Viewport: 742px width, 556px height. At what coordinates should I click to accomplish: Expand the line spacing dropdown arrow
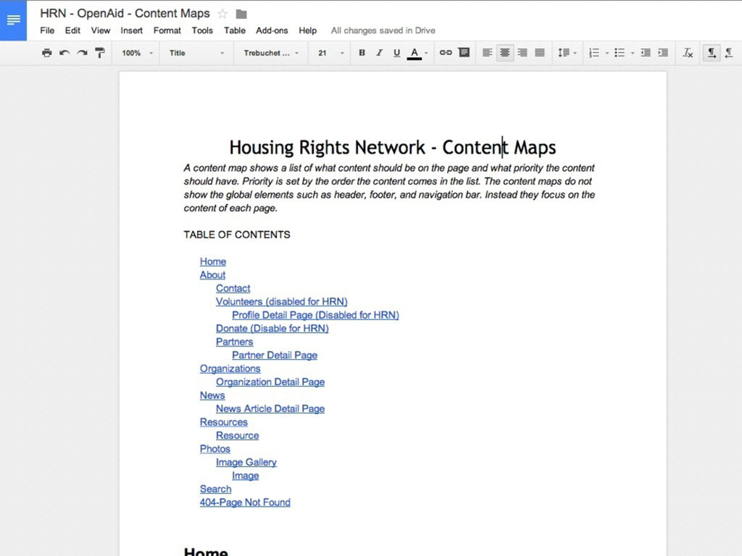(575, 53)
